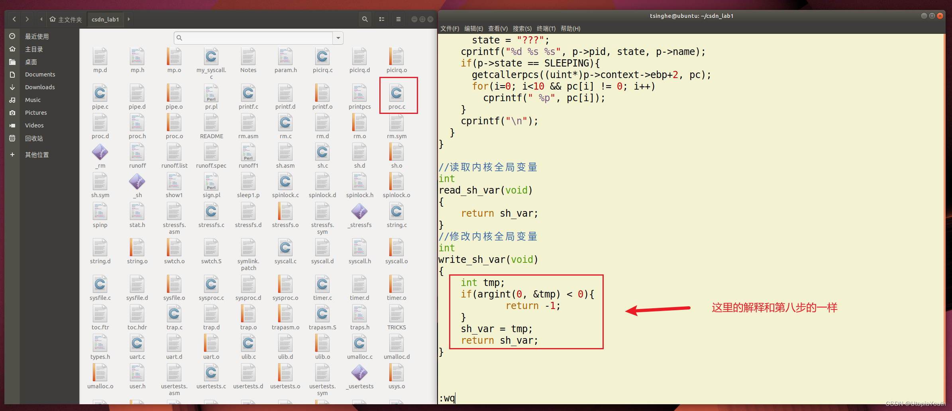Open terminal 终端(T) menu
The height and width of the screenshot is (411, 952).
(546, 29)
